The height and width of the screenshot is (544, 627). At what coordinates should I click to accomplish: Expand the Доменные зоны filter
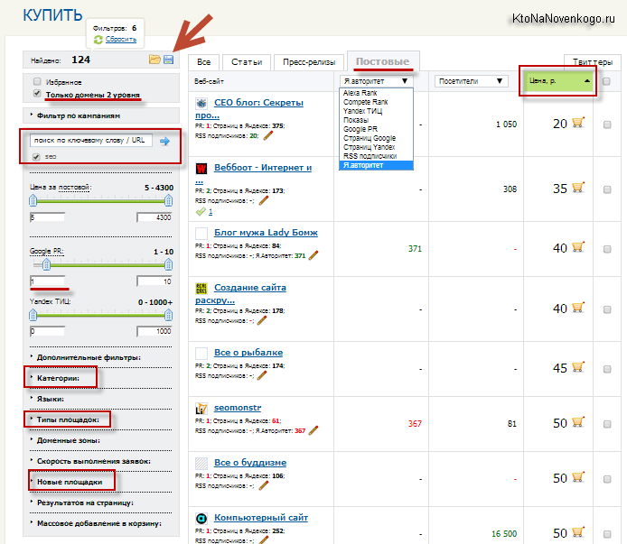(69, 440)
